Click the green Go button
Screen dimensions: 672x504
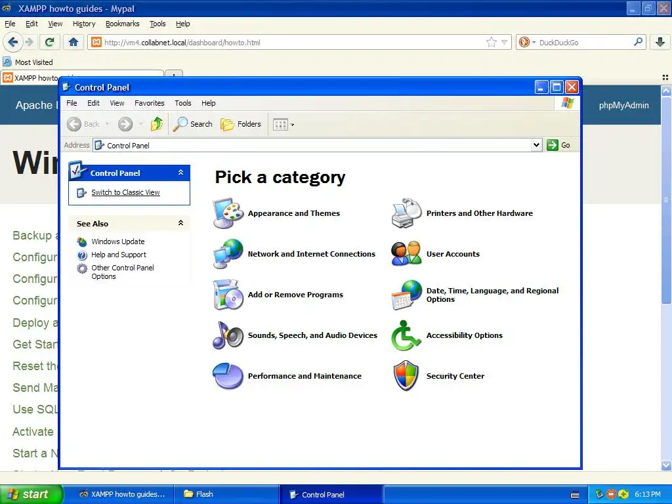coord(558,145)
